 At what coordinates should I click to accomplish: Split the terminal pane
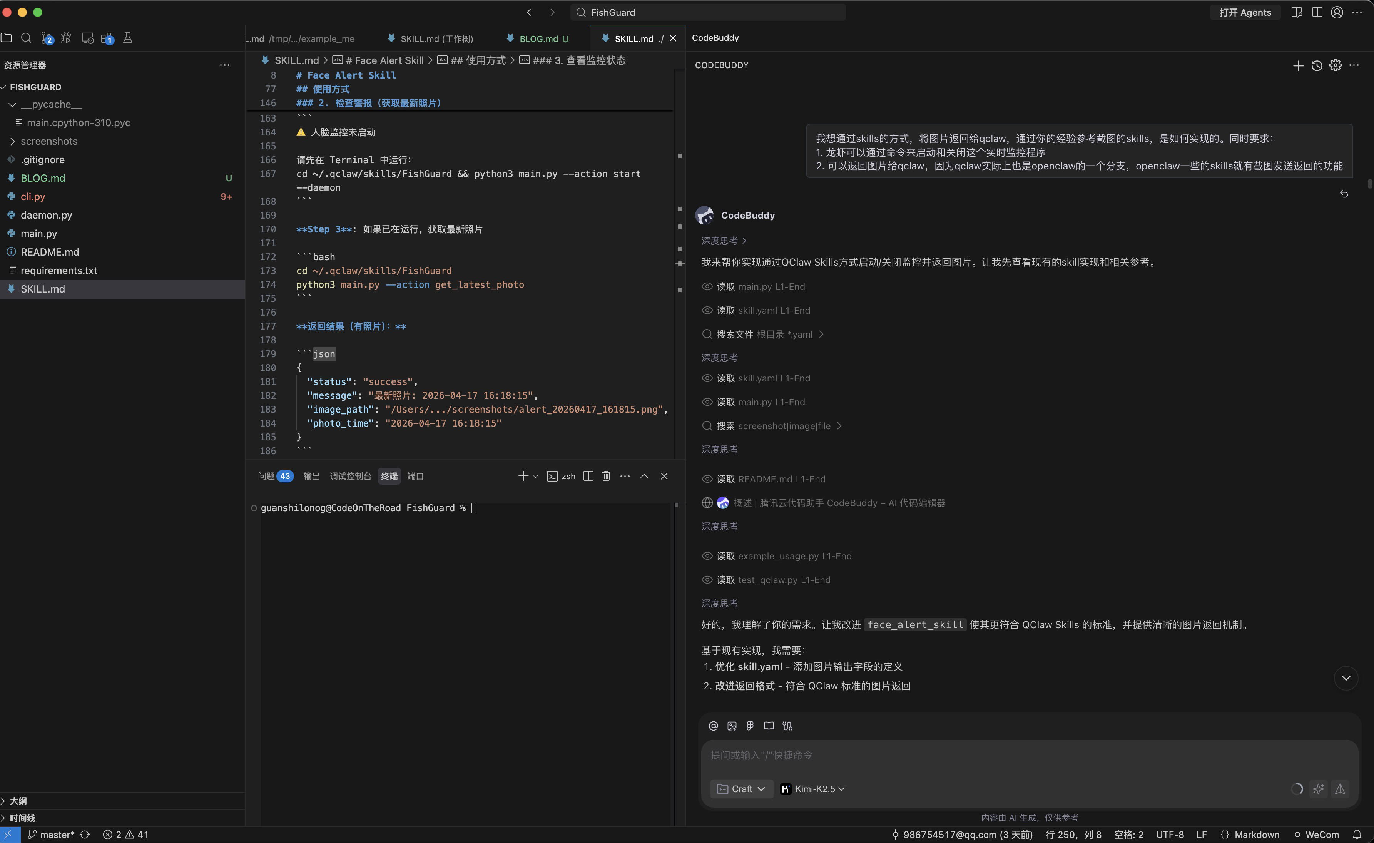(588, 476)
